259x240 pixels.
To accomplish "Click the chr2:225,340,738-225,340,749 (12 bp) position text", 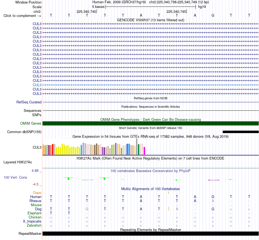I will pyautogui.click(x=179, y=2).
